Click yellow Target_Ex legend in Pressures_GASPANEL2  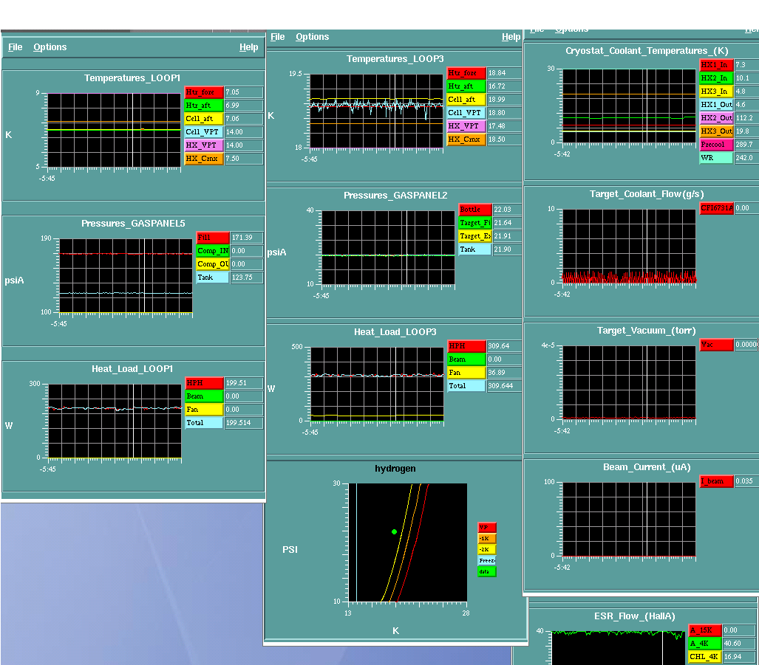pos(475,236)
